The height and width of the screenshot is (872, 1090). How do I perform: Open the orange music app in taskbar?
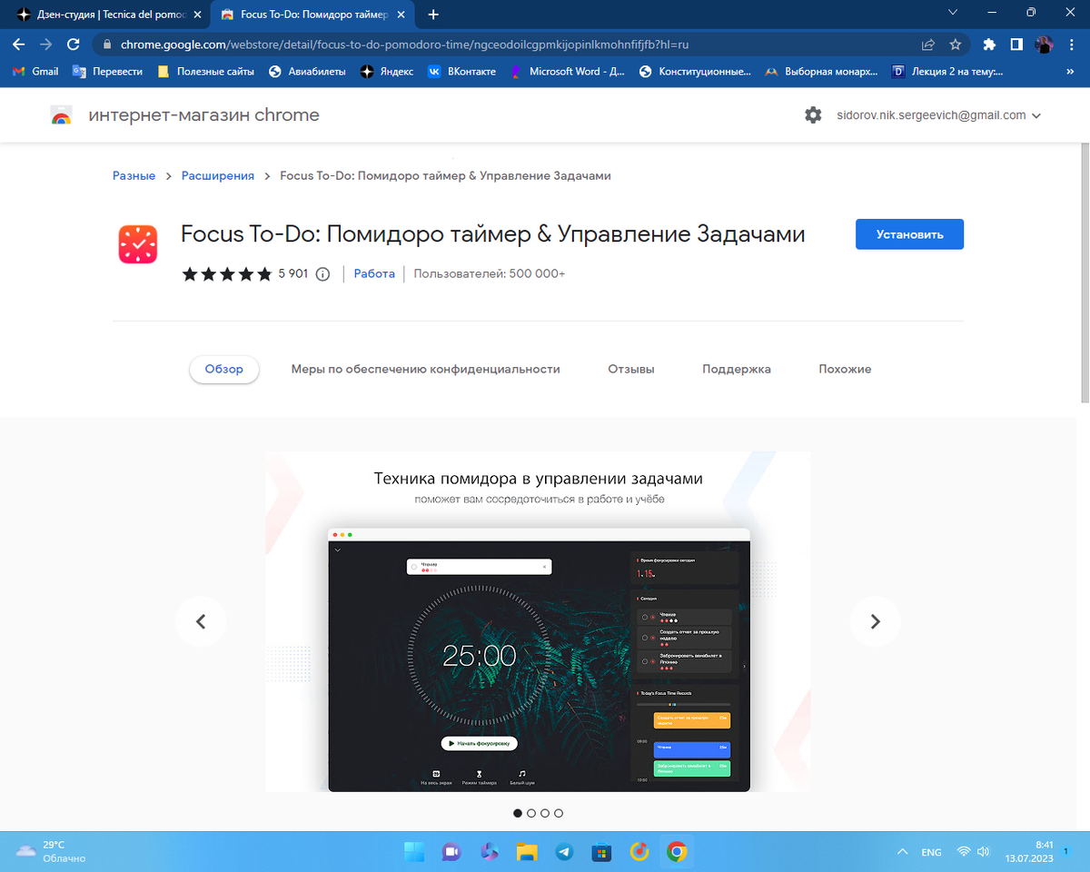tap(639, 852)
